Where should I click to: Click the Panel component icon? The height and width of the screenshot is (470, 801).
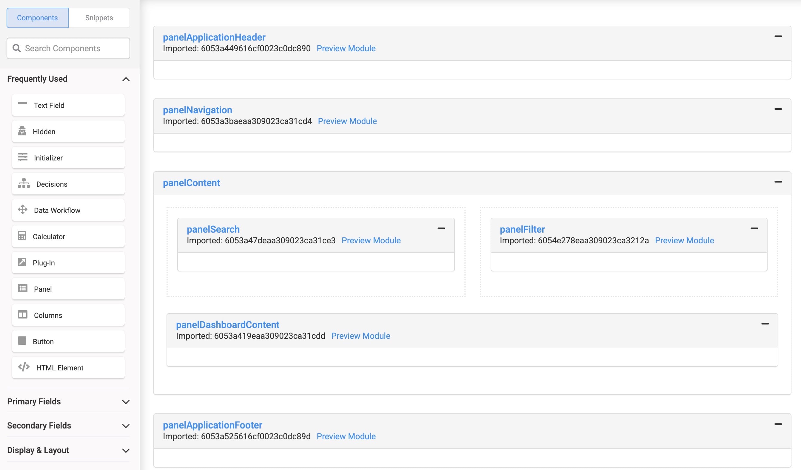pos(22,288)
